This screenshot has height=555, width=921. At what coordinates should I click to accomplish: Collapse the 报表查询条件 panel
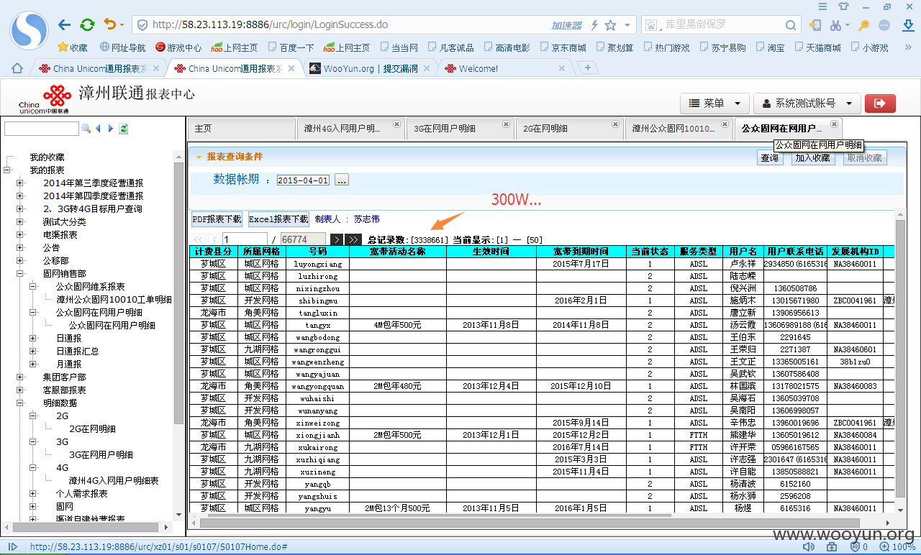coord(199,157)
